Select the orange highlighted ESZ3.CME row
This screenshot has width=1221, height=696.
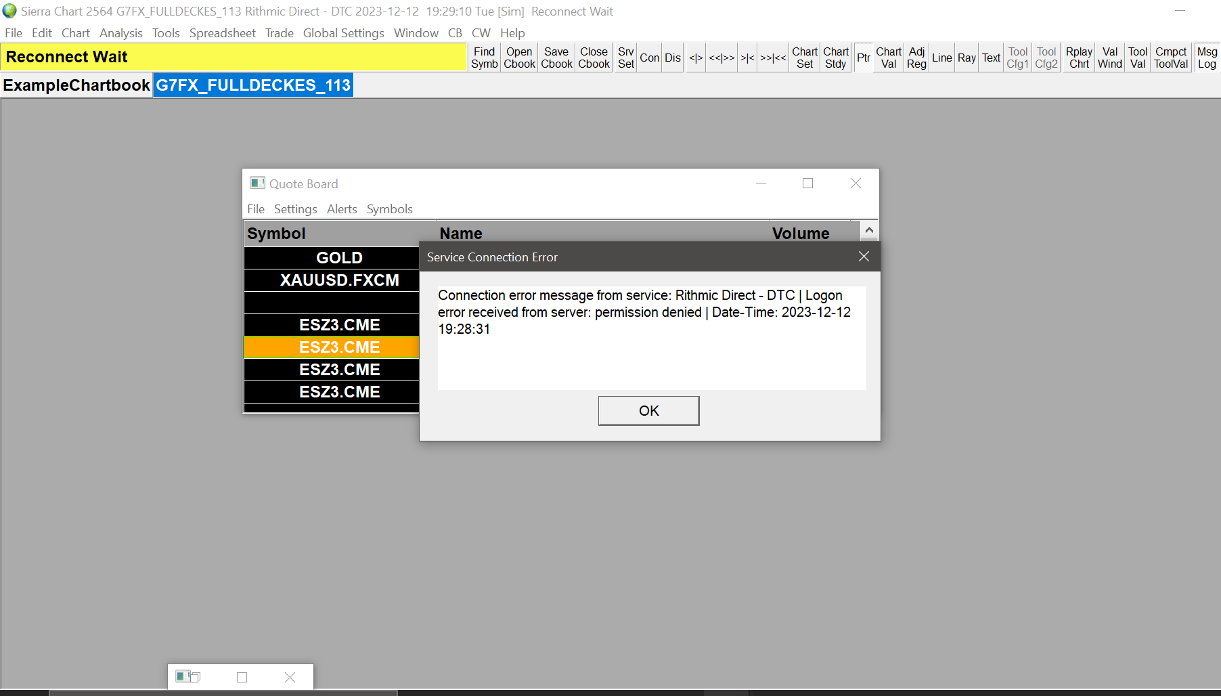tap(332, 347)
